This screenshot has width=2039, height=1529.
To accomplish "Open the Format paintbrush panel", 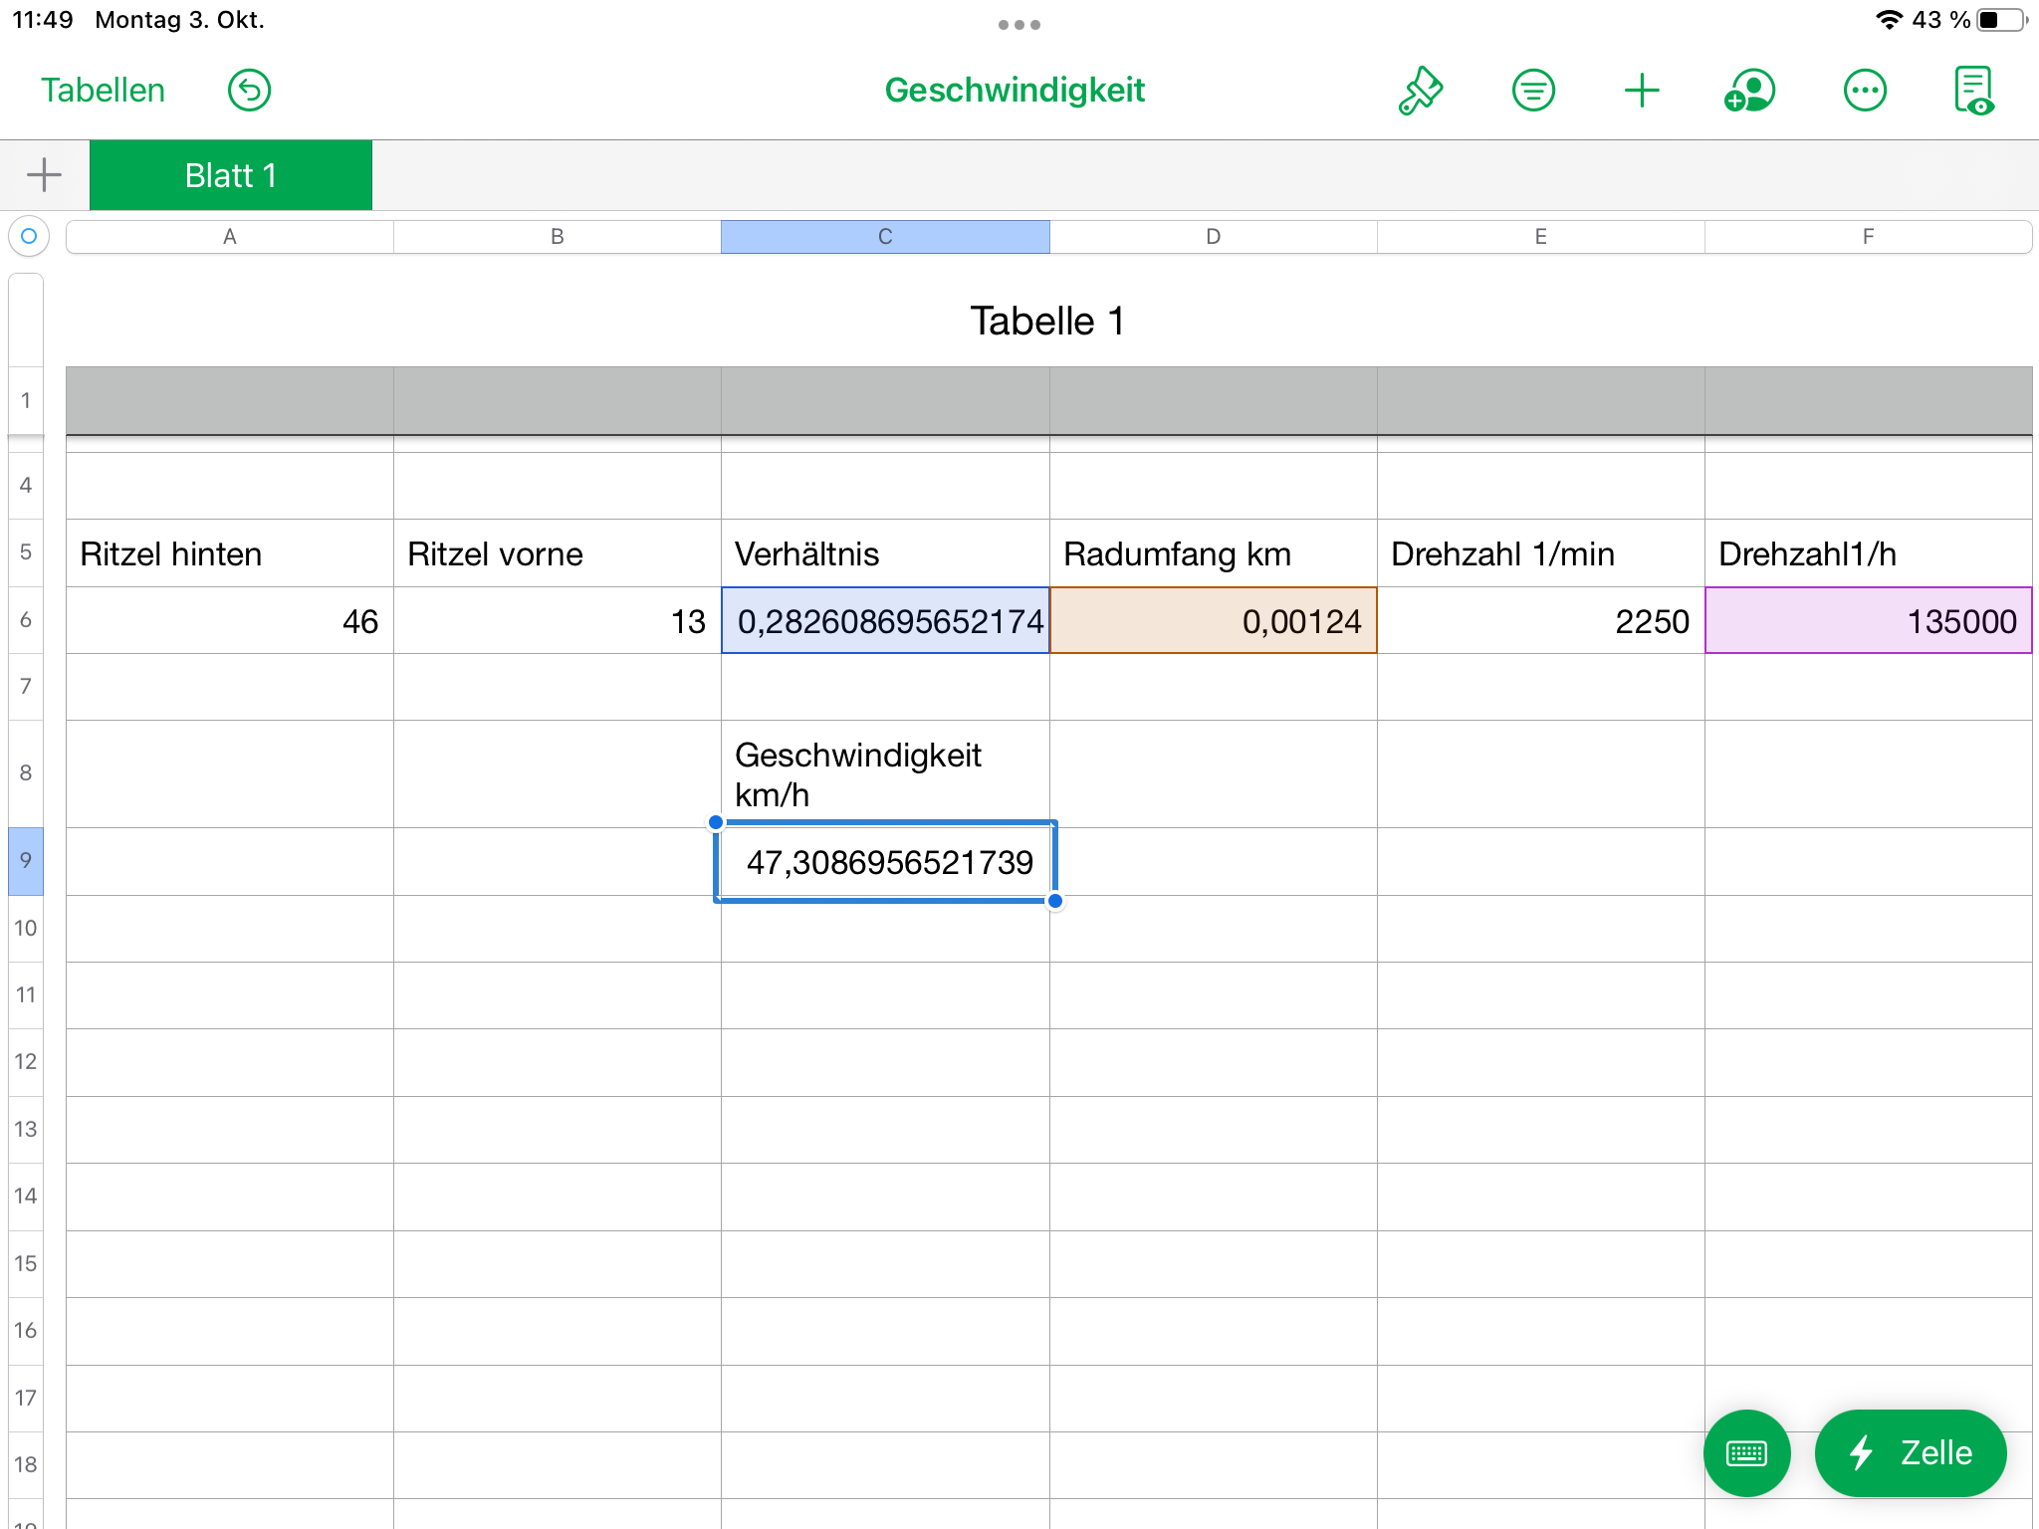I will pyautogui.click(x=1421, y=91).
